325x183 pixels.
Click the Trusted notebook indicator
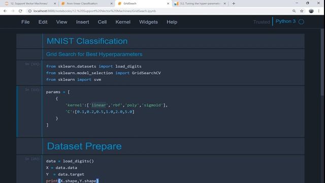click(x=262, y=22)
